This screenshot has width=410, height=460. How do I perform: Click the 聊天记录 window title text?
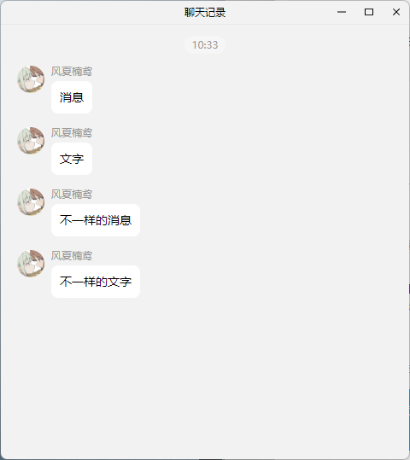205,13
